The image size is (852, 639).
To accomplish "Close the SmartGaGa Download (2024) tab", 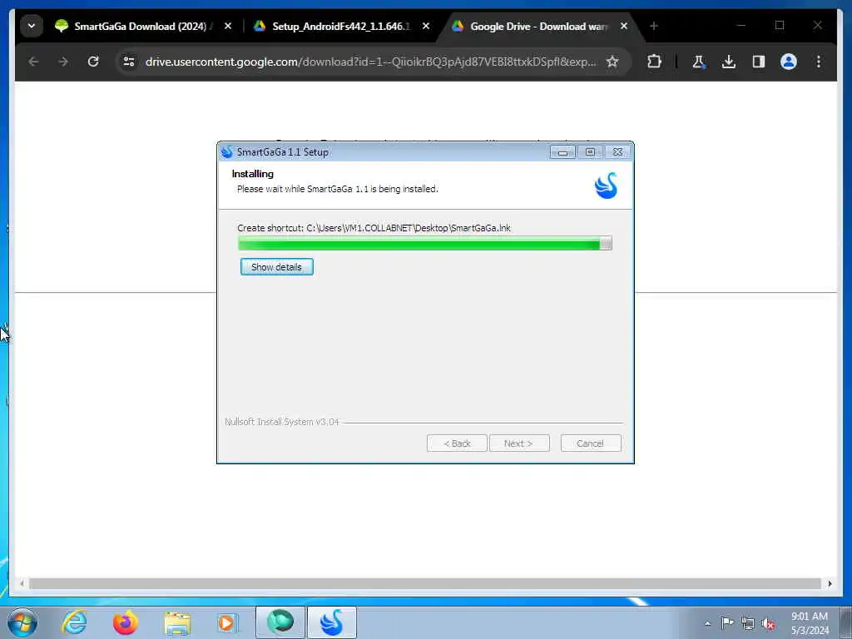I will point(228,26).
